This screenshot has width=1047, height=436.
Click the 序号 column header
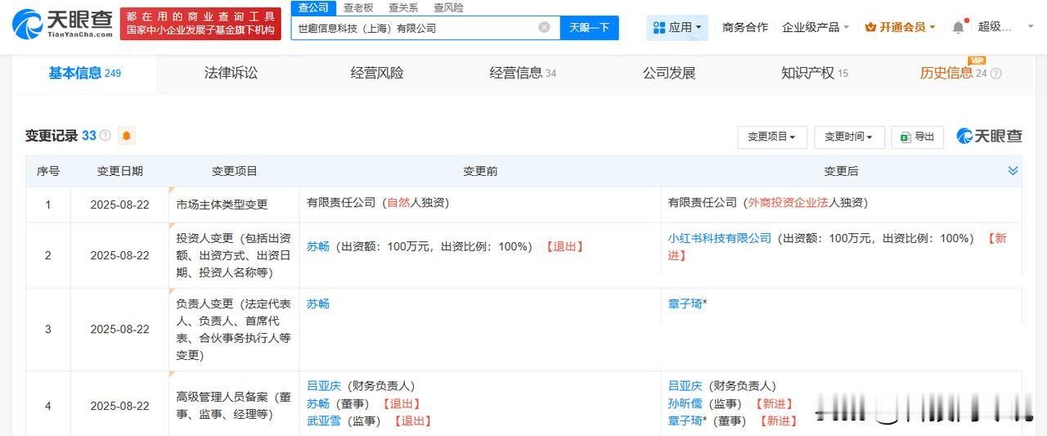click(x=47, y=171)
